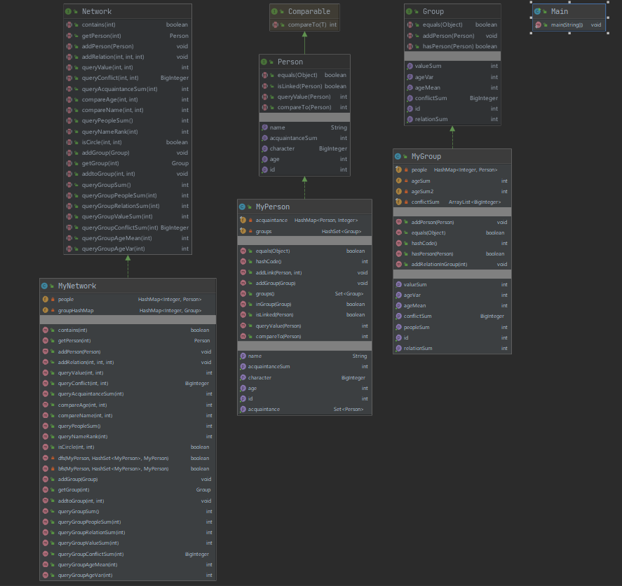Select the hasPerson(Person) method in the Group interface

(452, 46)
